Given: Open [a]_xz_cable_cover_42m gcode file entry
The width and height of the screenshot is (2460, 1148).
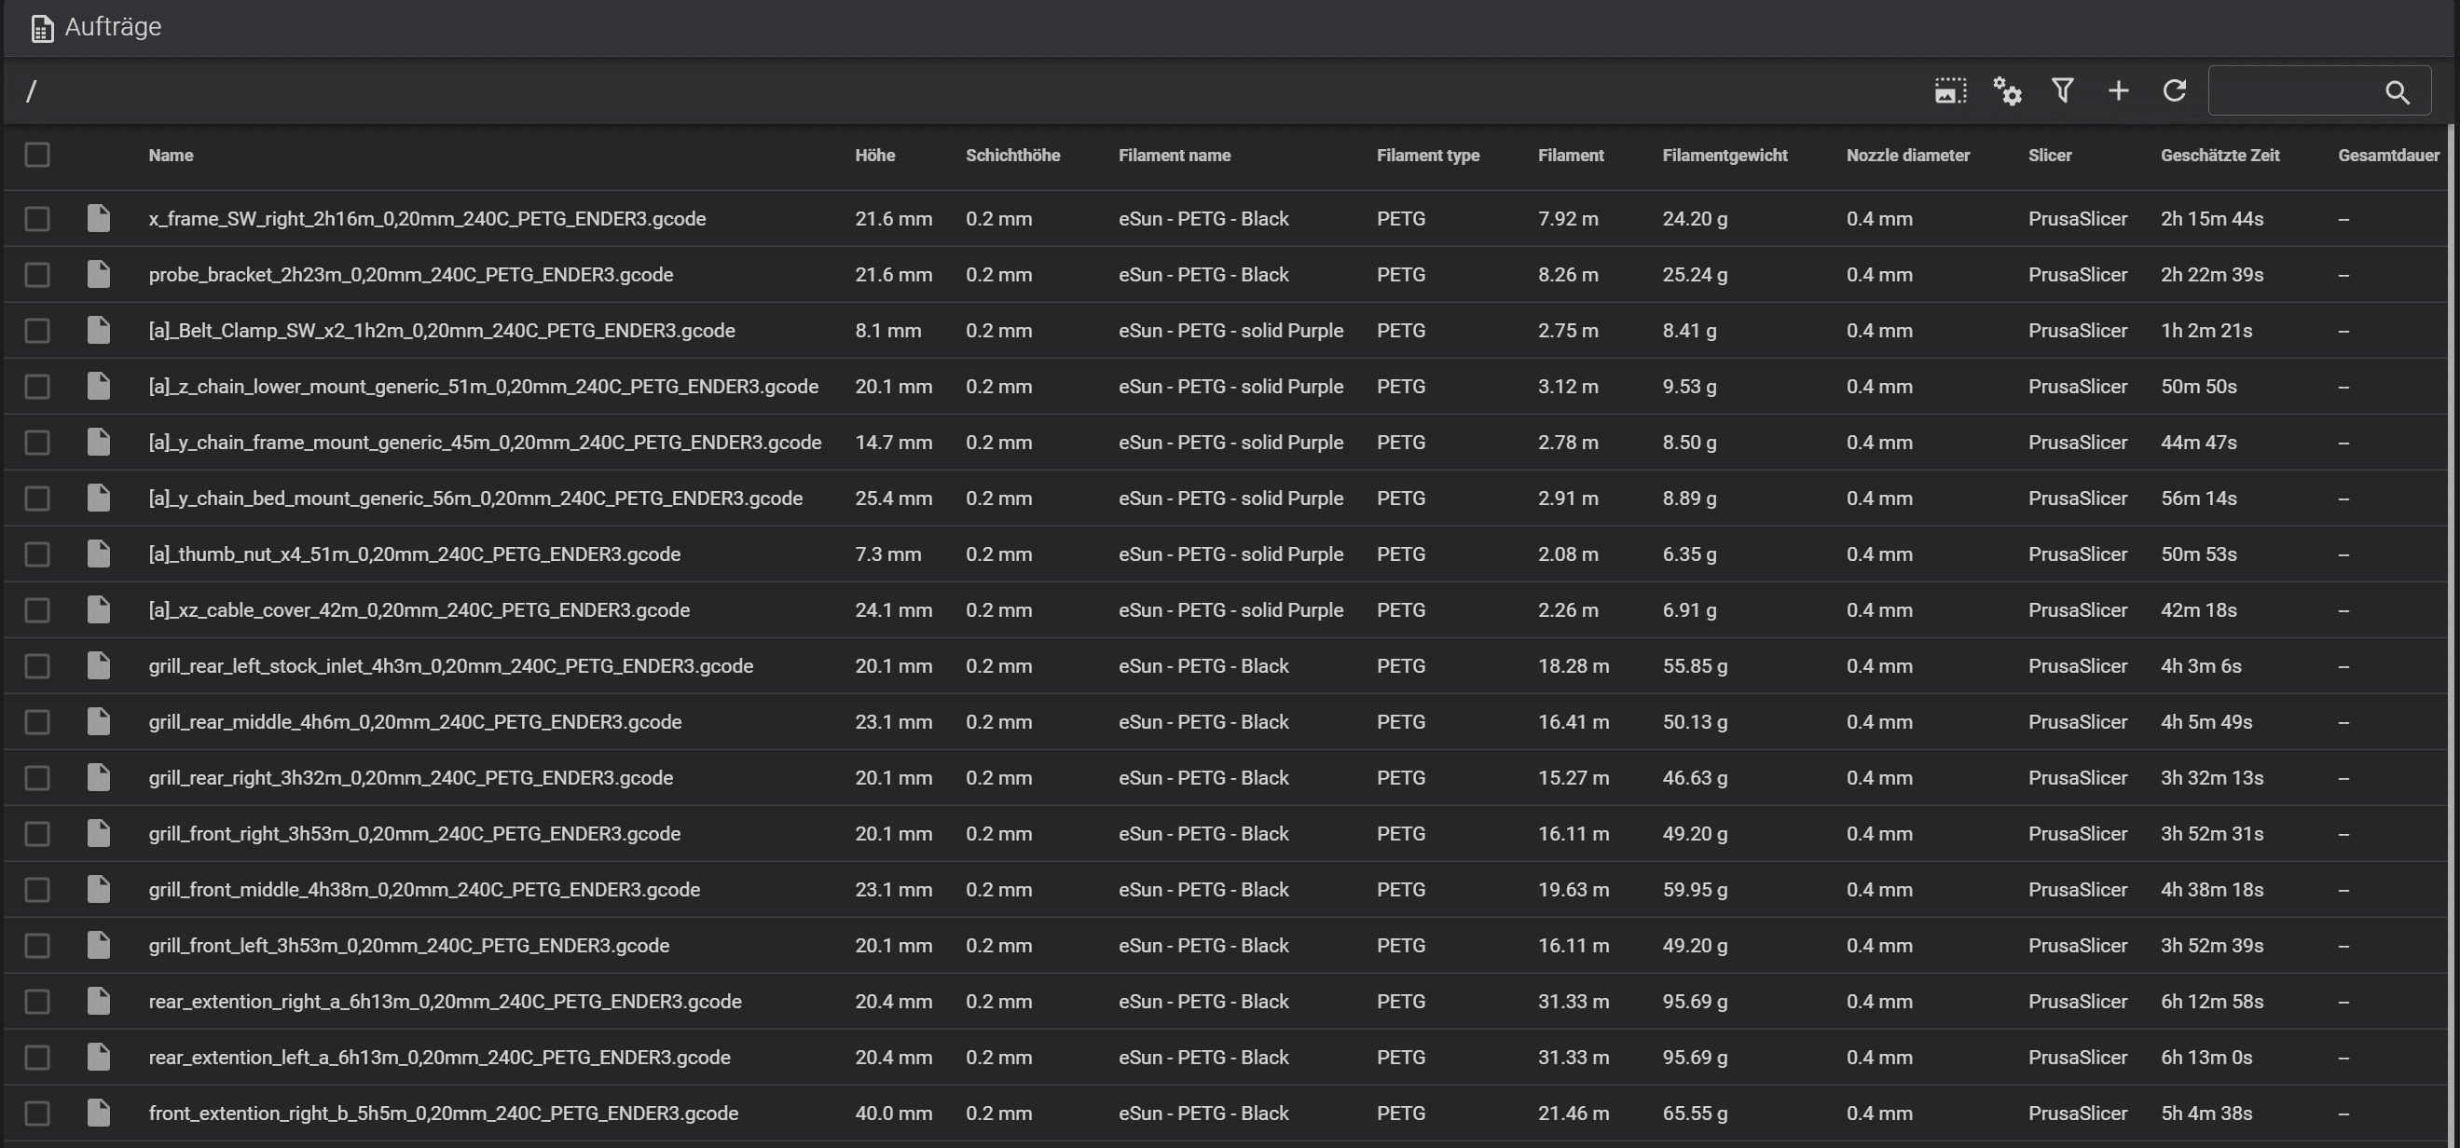Looking at the screenshot, I should (x=419, y=610).
